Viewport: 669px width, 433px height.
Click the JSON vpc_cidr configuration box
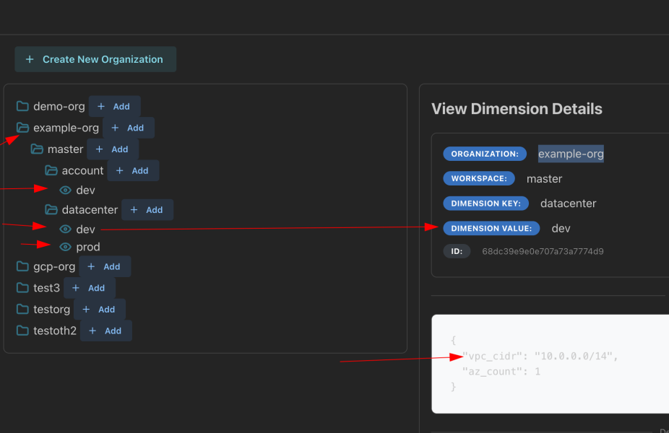tap(549, 364)
